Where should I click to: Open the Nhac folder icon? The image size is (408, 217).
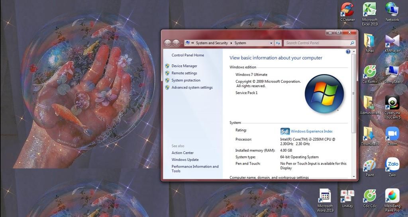pos(370,43)
